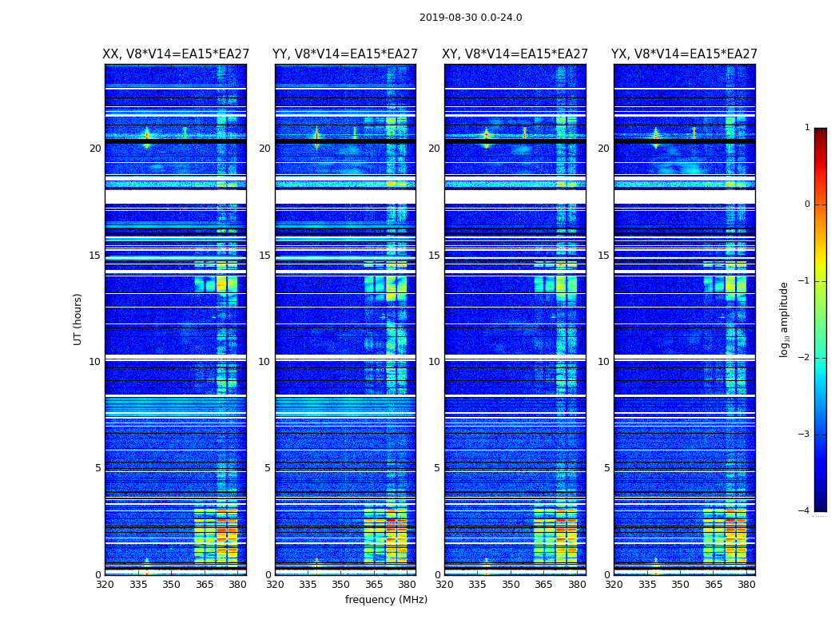Click the XX spectrogram plot area
Image resolution: width=839 pixels, height=639 pixels.
click(176, 319)
